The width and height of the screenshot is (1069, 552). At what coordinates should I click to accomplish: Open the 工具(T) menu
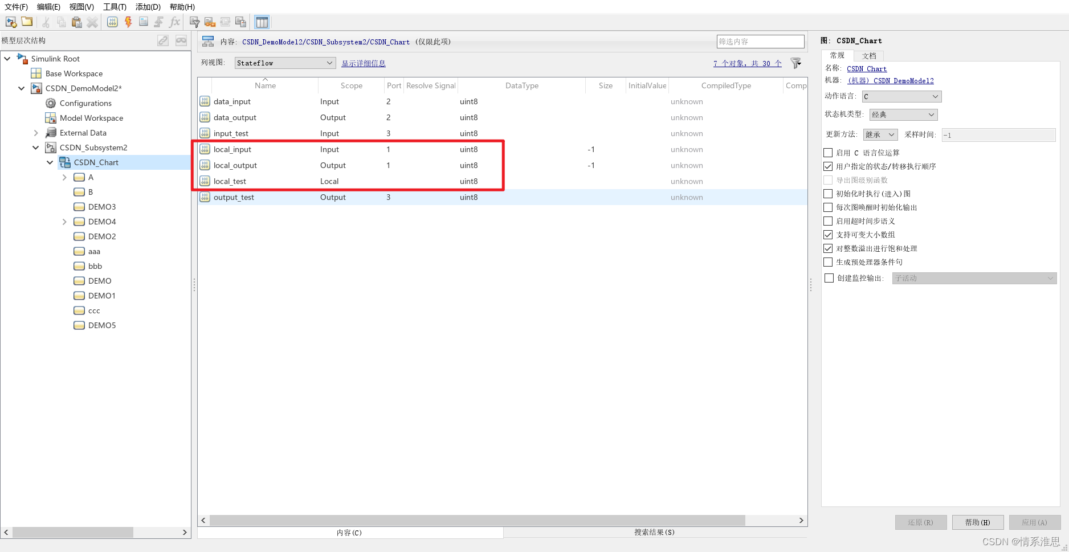coord(115,7)
